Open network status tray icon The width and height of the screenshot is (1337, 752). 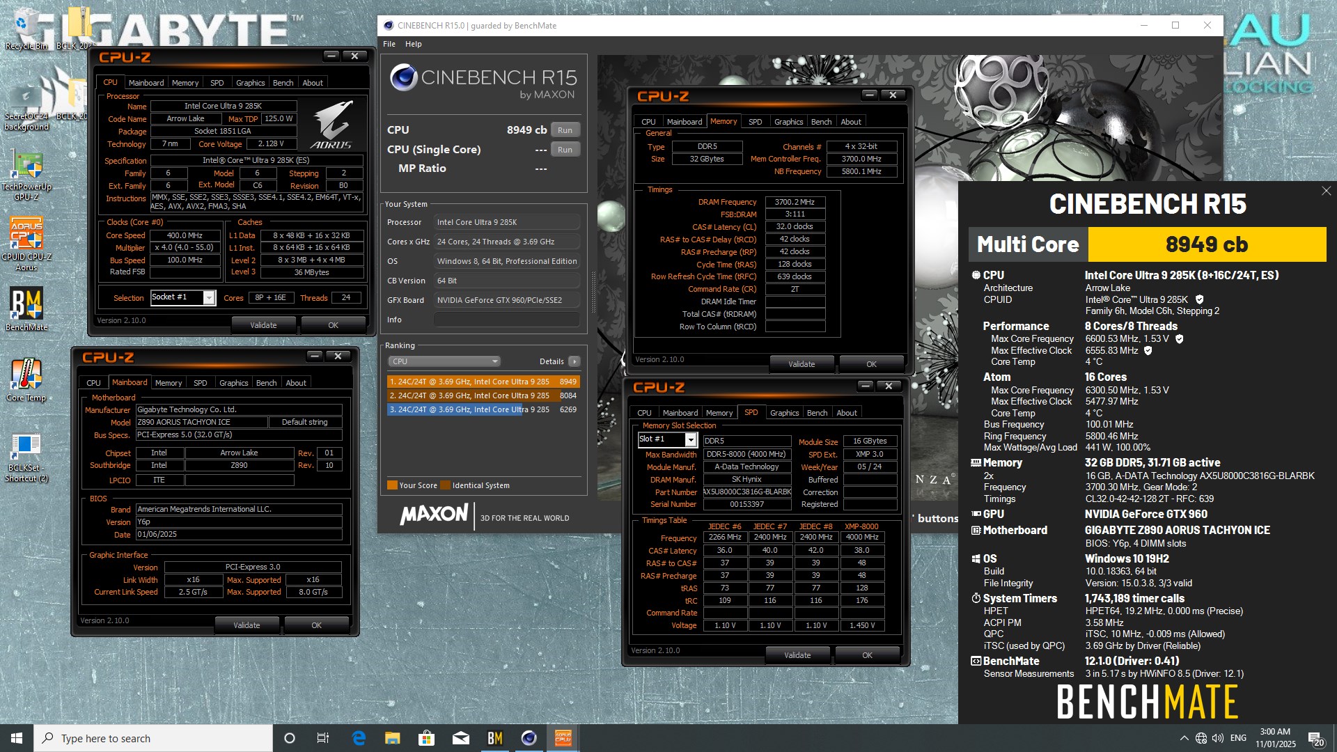1201,738
